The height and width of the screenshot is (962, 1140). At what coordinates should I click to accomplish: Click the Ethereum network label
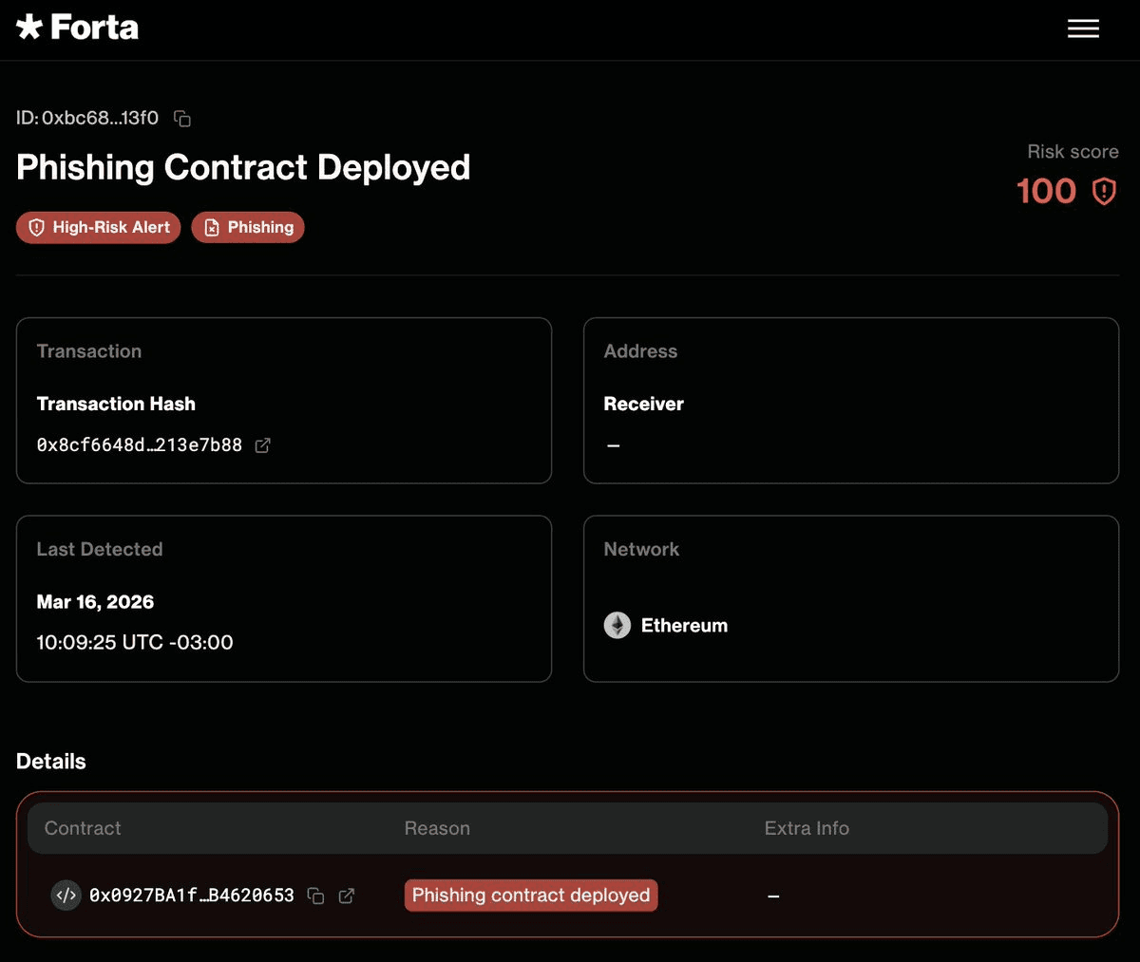684,626
